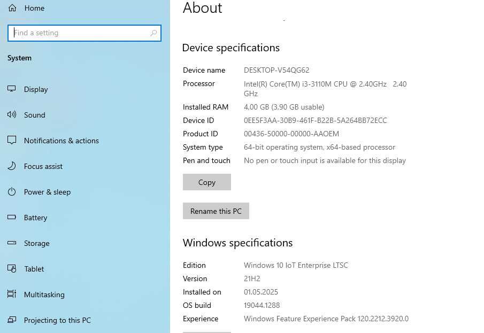The width and height of the screenshot is (484, 333).
Task: Click the Find a setting search box
Action: coord(84,33)
